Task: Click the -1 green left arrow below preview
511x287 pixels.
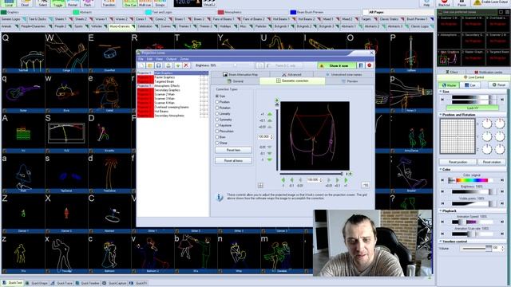Action: tap(283, 180)
